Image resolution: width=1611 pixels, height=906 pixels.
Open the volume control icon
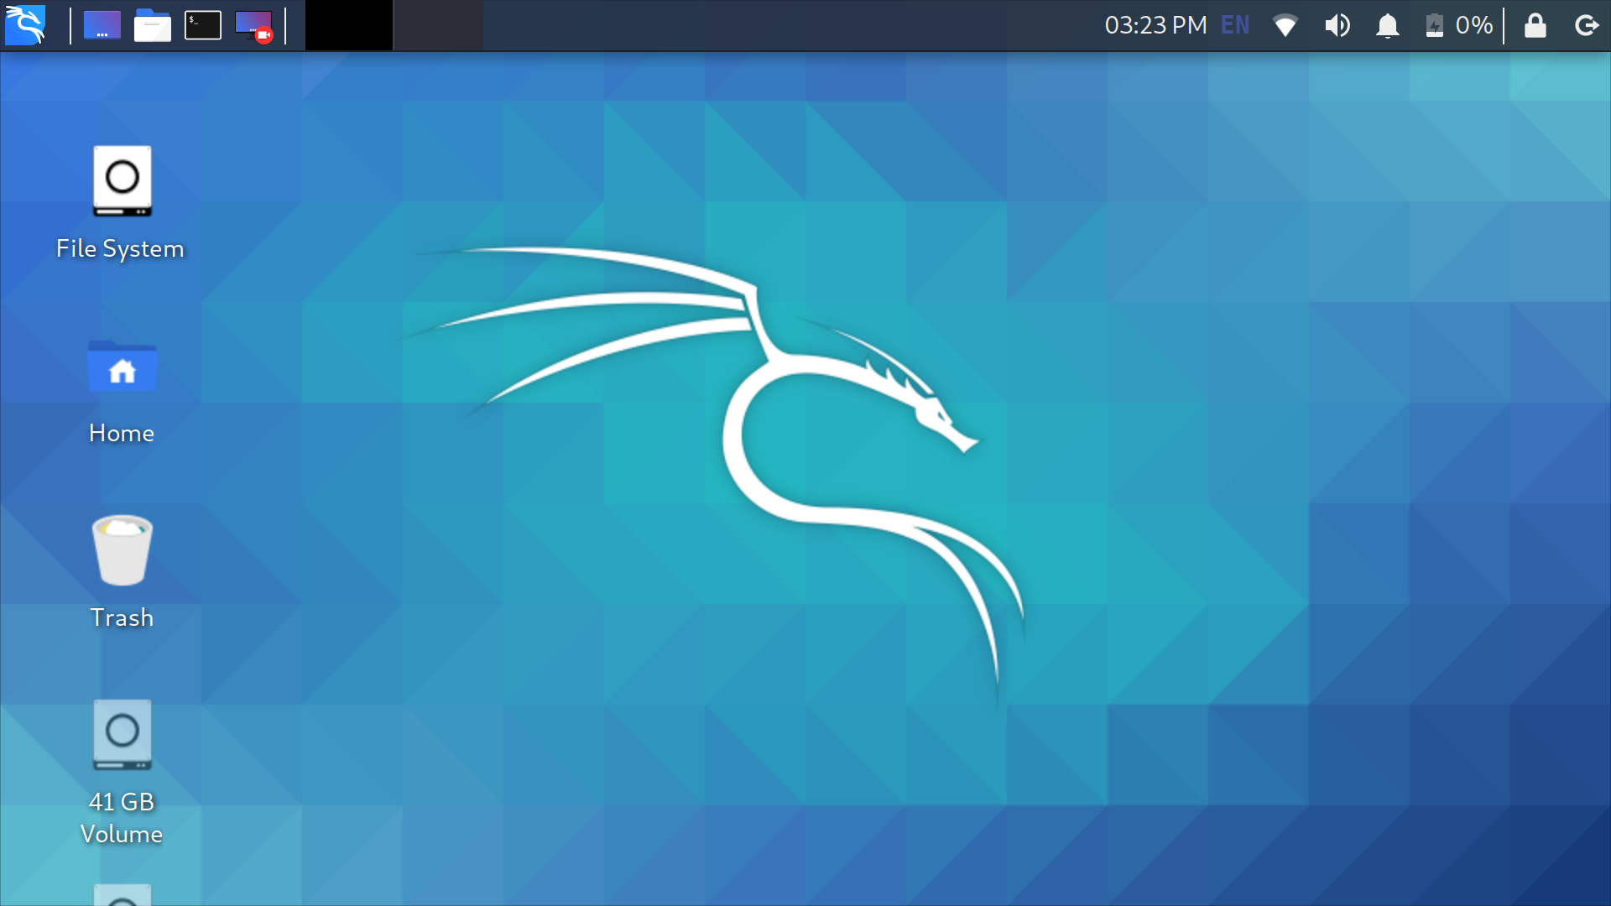coord(1337,25)
